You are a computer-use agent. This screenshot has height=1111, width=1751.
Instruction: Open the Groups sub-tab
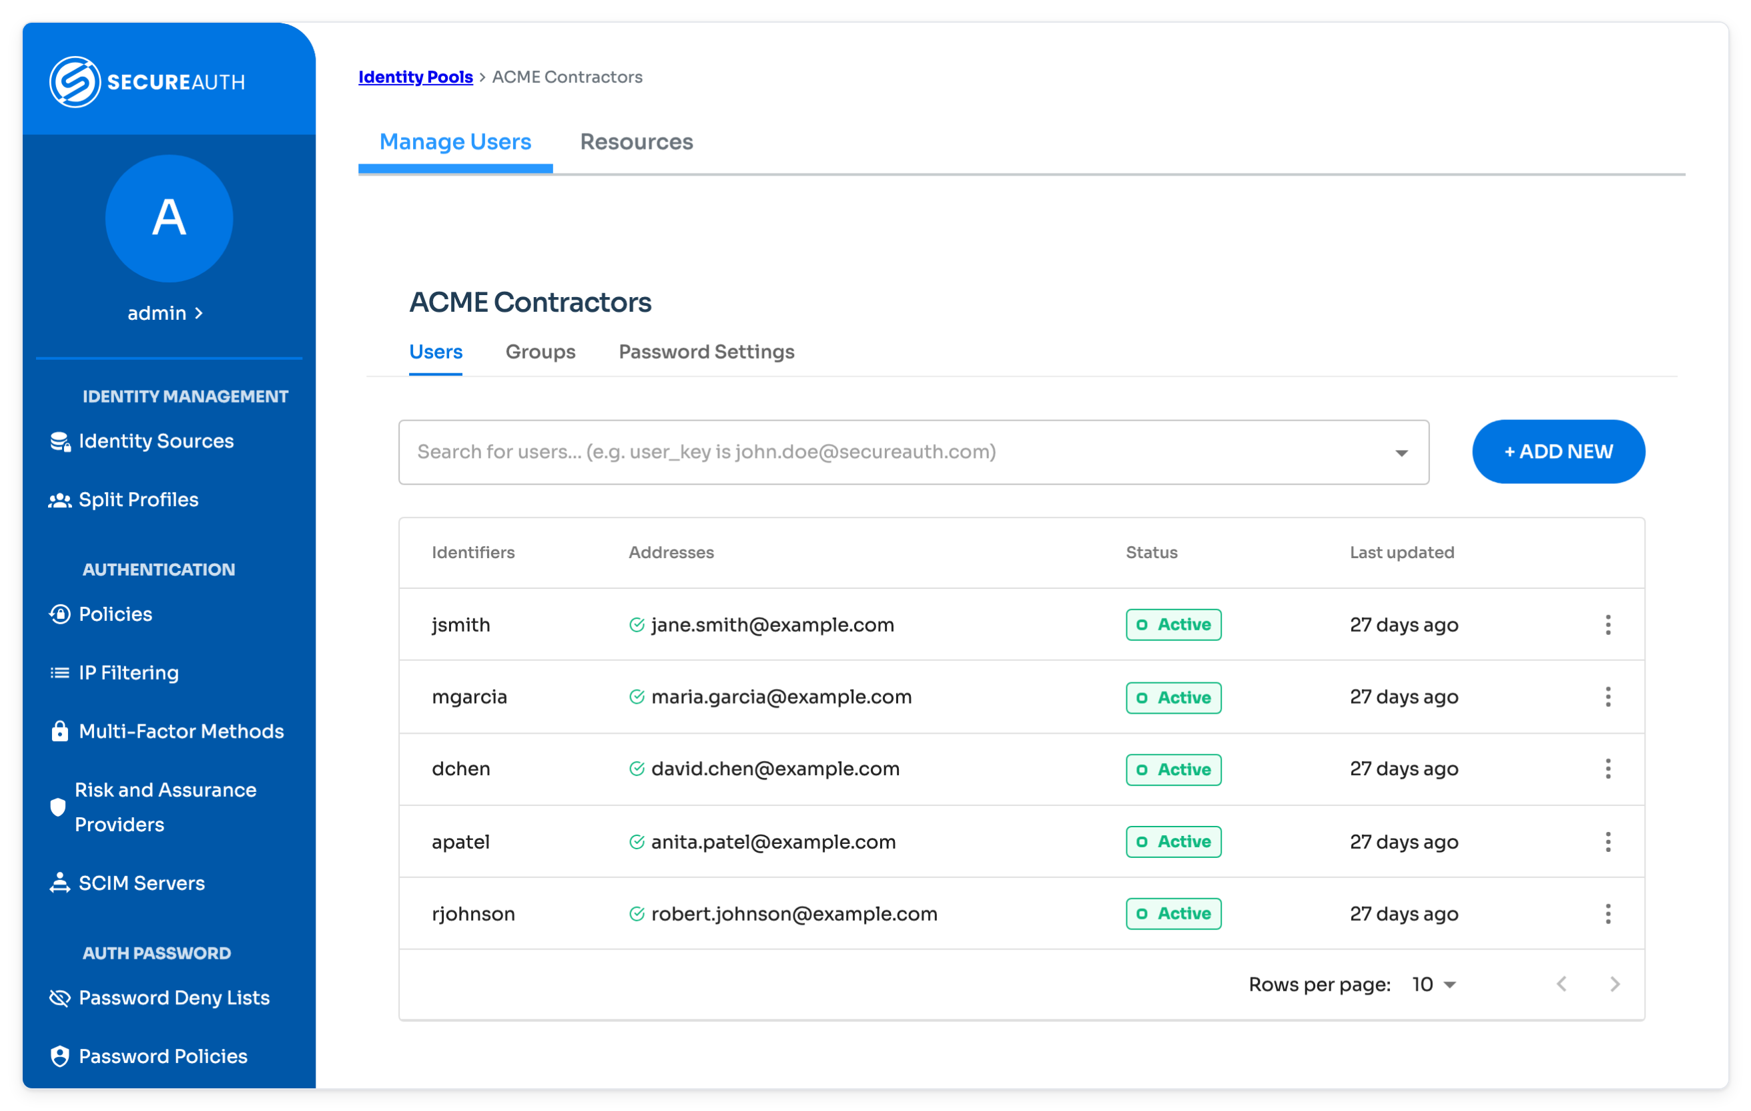[541, 352]
